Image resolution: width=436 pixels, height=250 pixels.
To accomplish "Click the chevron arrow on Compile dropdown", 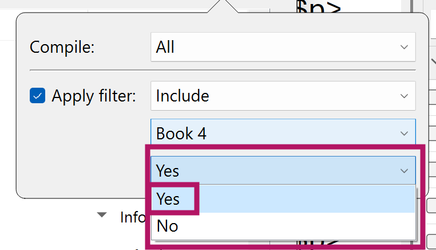I will click(x=404, y=47).
